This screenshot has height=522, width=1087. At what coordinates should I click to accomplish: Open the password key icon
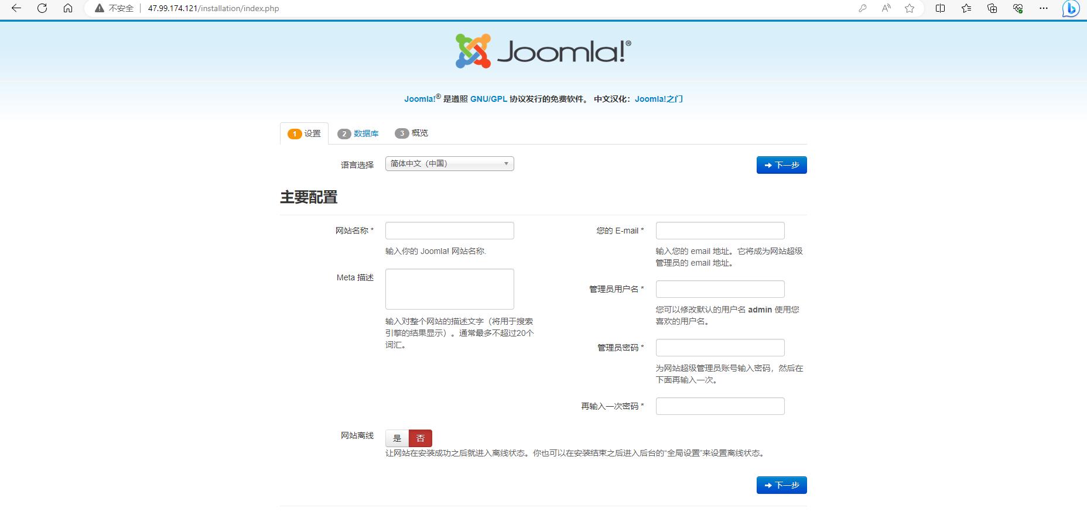[863, 8]
